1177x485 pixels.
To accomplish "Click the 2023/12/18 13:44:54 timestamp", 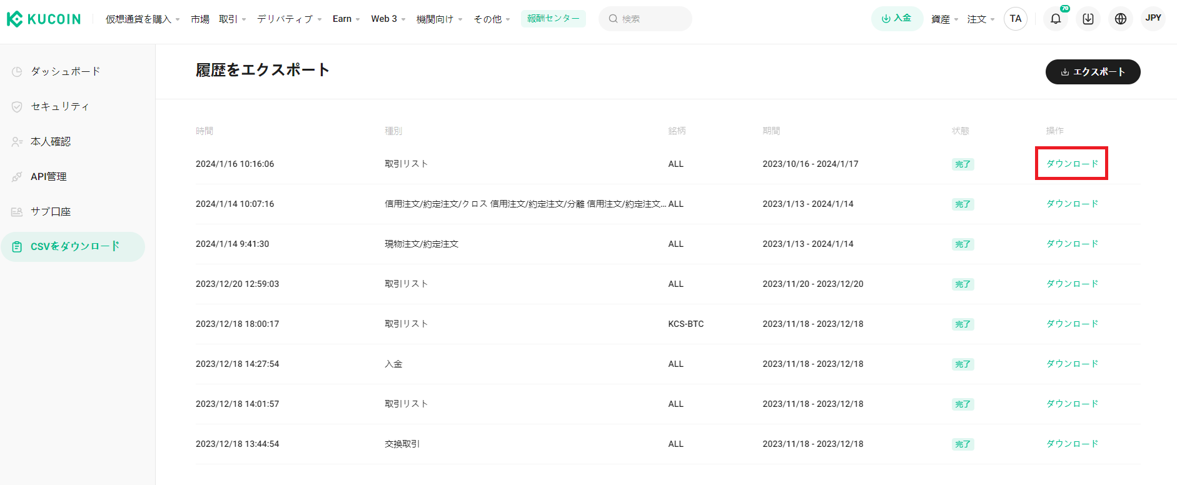I will click(238, 444).
